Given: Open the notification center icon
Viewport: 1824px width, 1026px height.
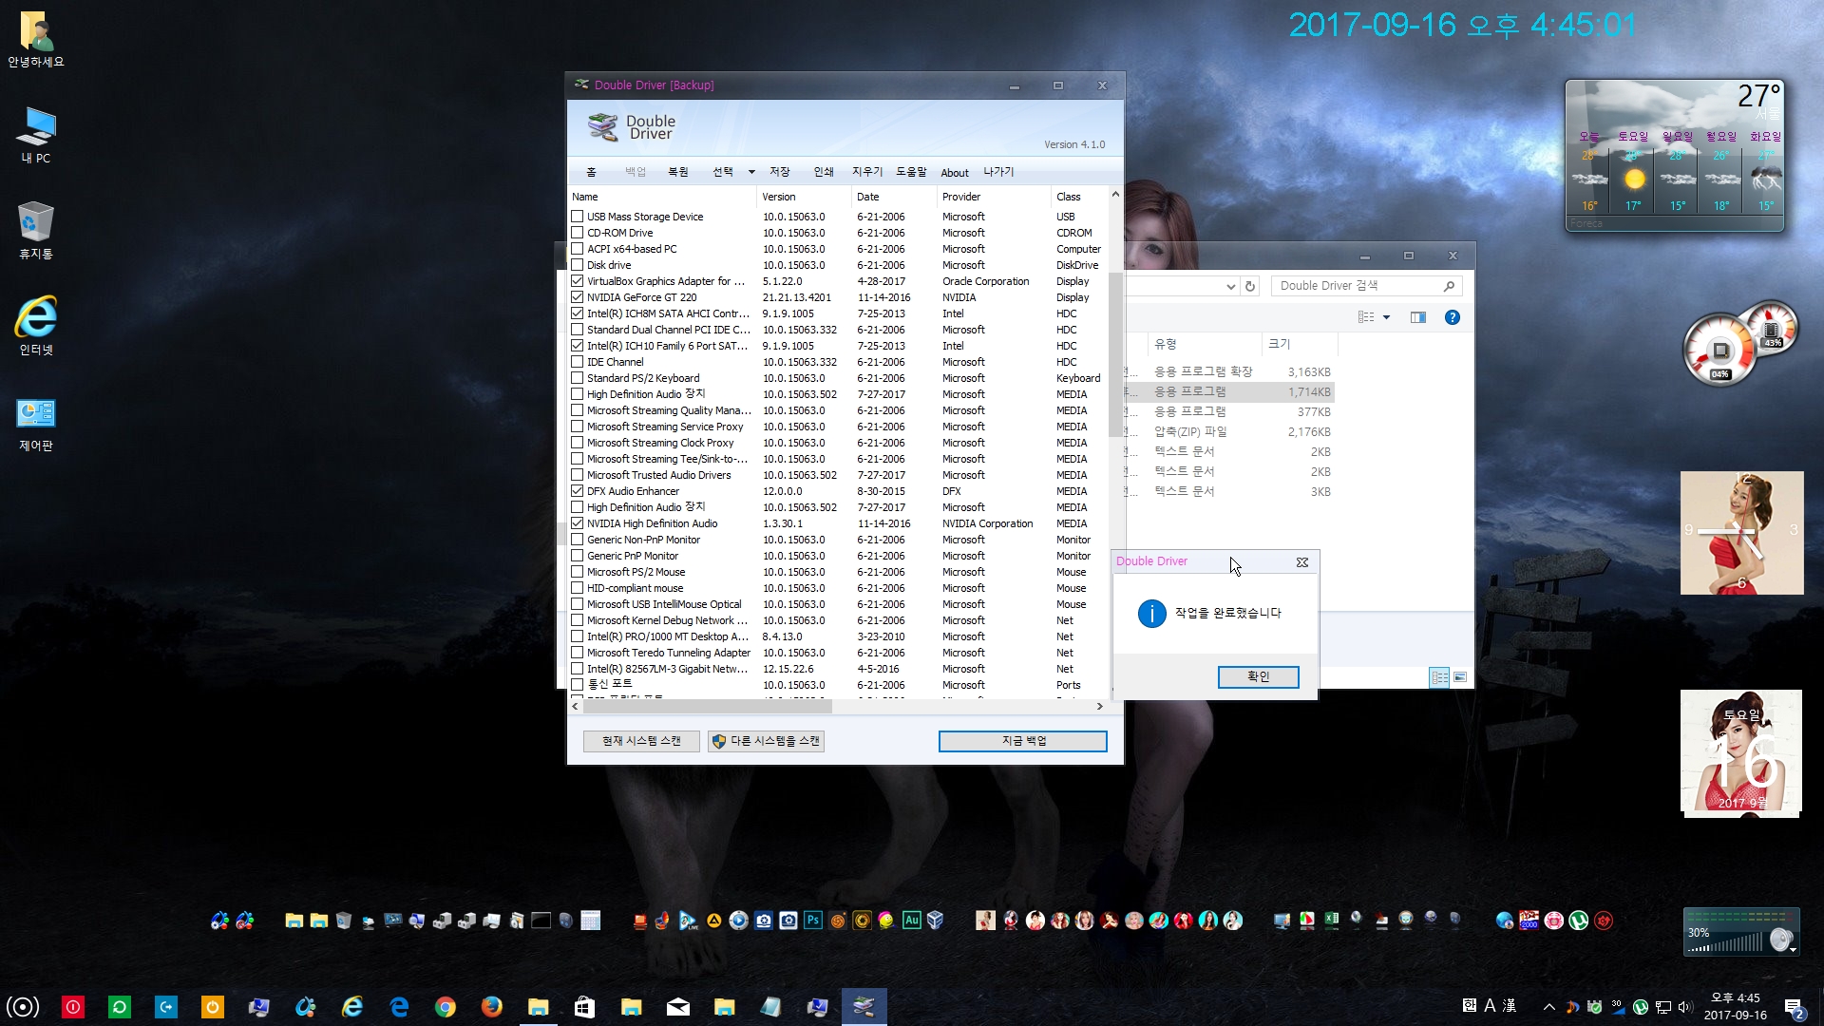Looking at the screenshot, I should point(1794,1007).
